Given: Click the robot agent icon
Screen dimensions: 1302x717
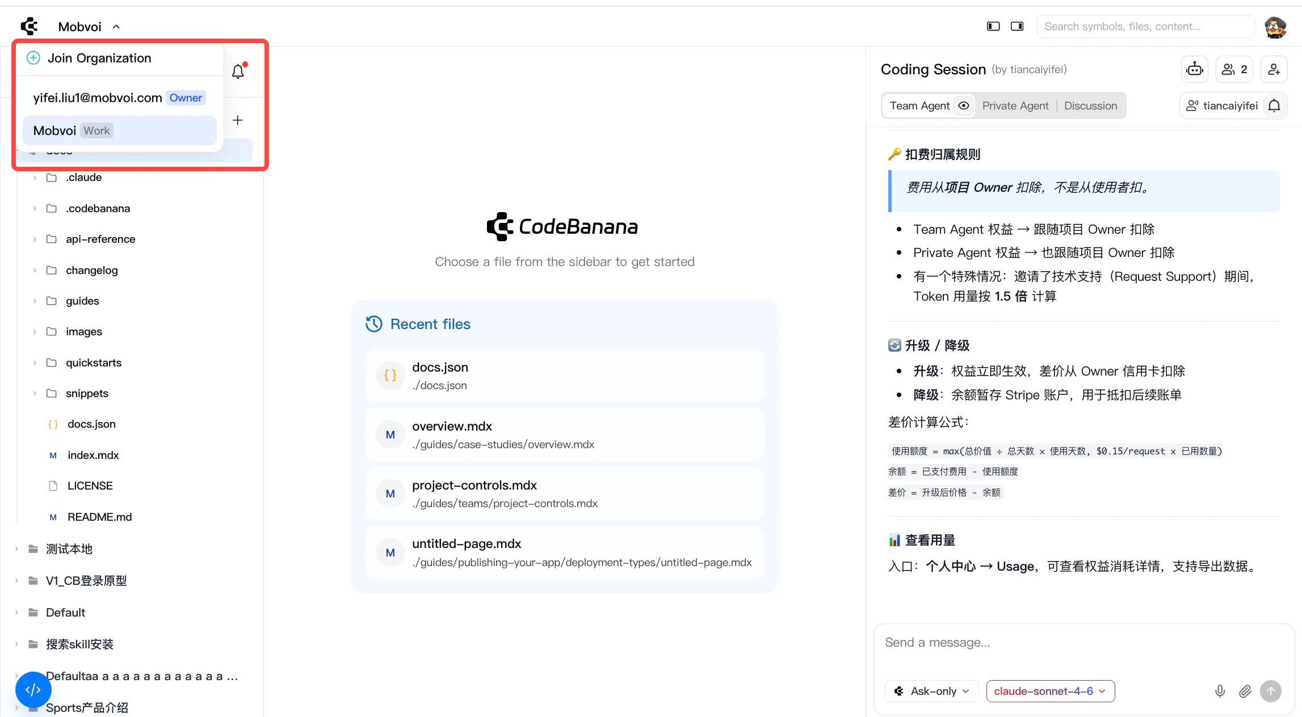Looking at the screenshot, I should [x=1195, y=69].
